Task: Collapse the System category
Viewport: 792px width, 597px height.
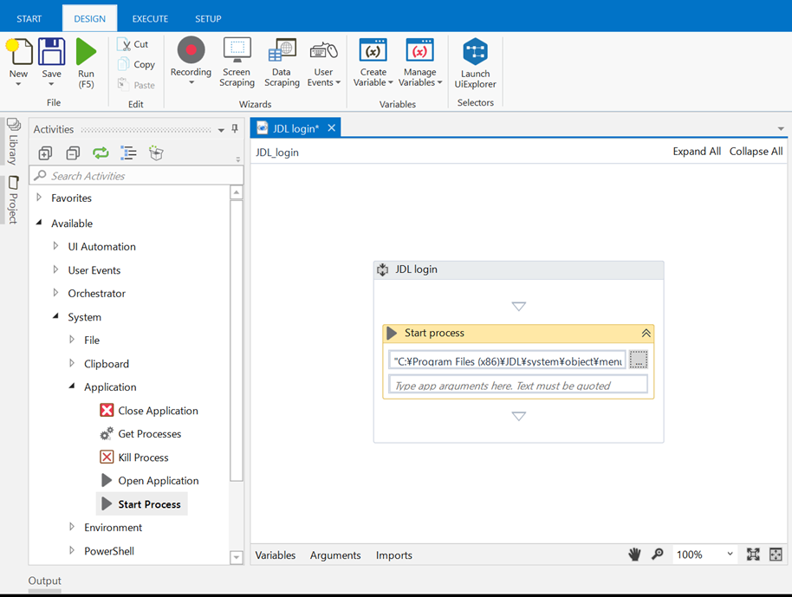Action: (55, 316)
